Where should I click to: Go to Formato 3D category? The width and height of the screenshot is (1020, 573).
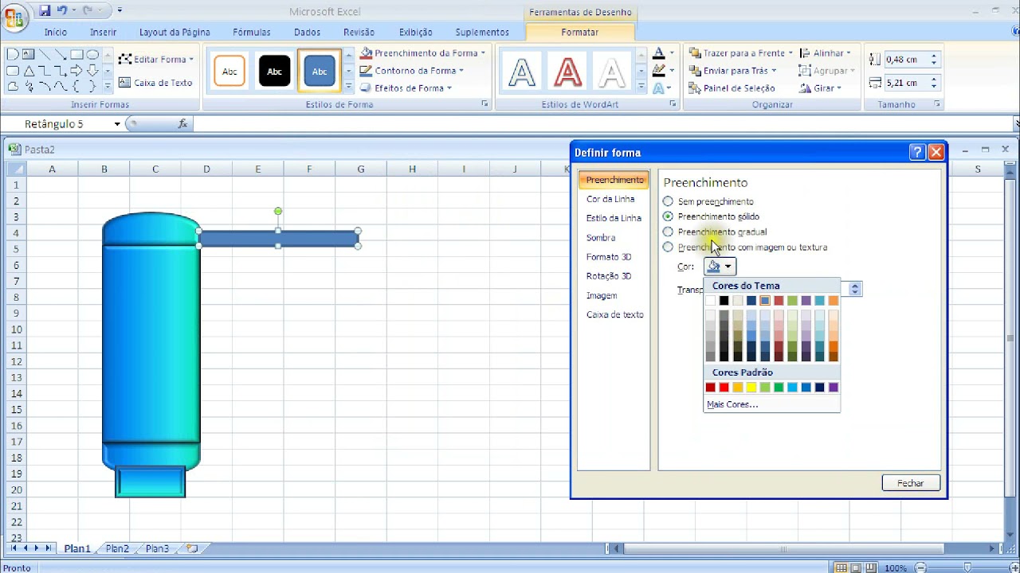click(609, 257)
